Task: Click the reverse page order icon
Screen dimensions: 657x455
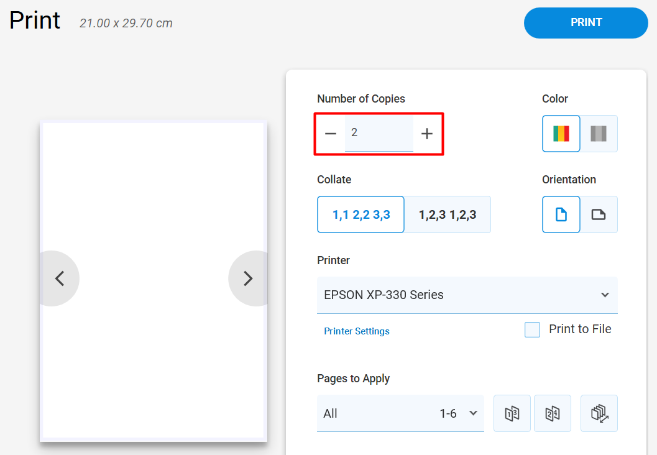Action: 599,413
